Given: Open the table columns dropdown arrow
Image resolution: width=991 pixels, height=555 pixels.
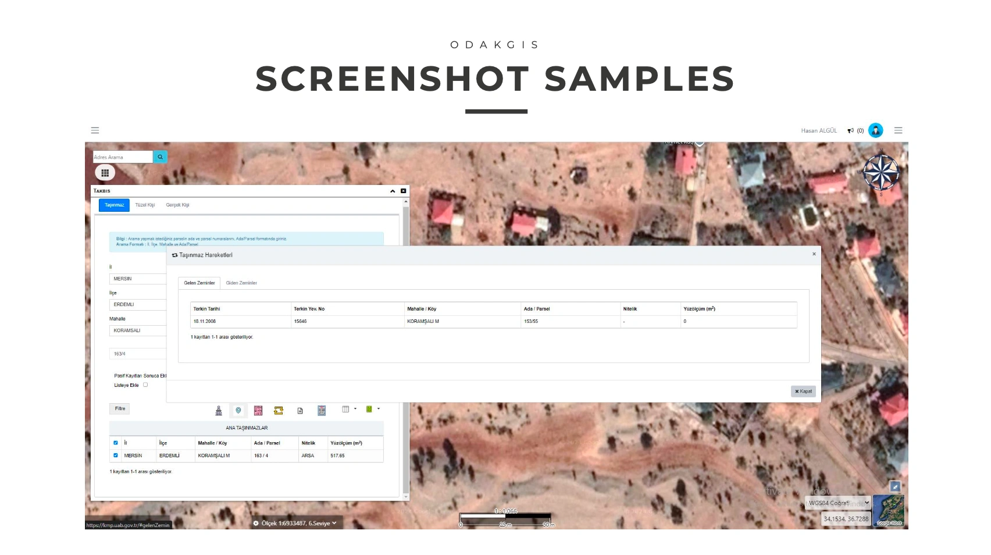Looking at the screenshot, I should pos(355,409).
